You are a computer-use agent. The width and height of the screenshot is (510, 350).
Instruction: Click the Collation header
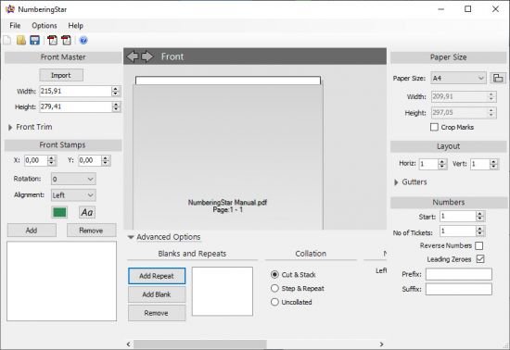tap(311, 254)
